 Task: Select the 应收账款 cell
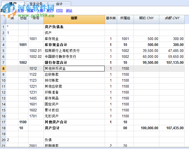[74, 75]
